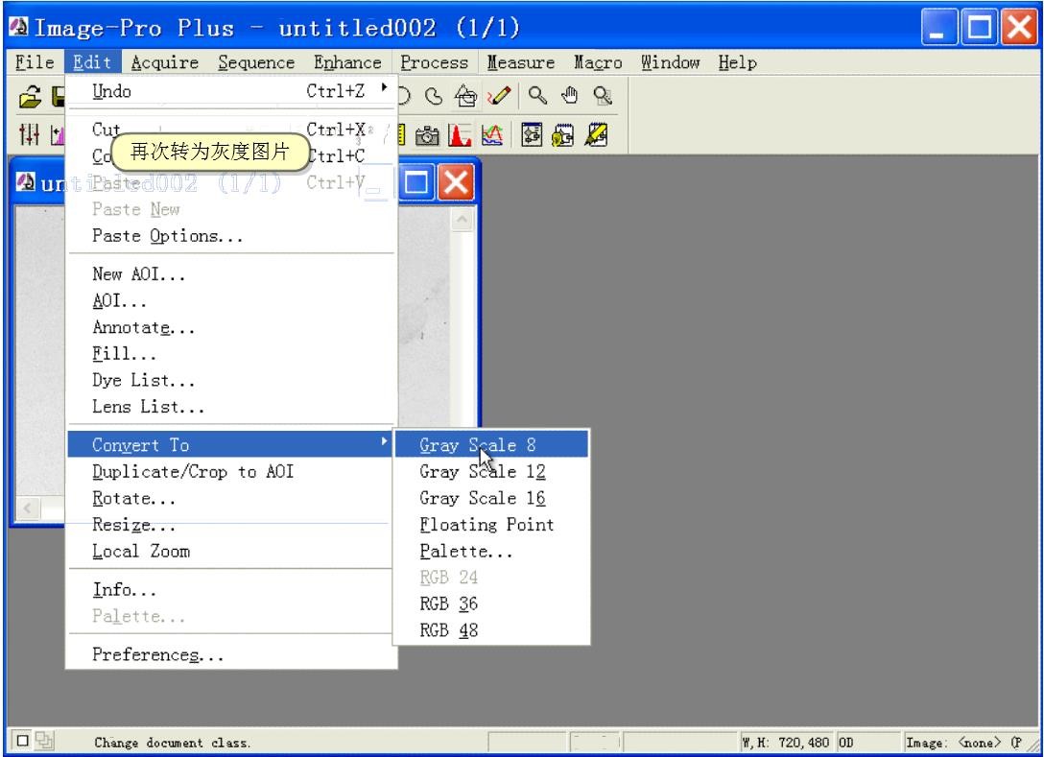Convert image to Floating Point
Screen dimensions: 1044x757
(491, 525)
